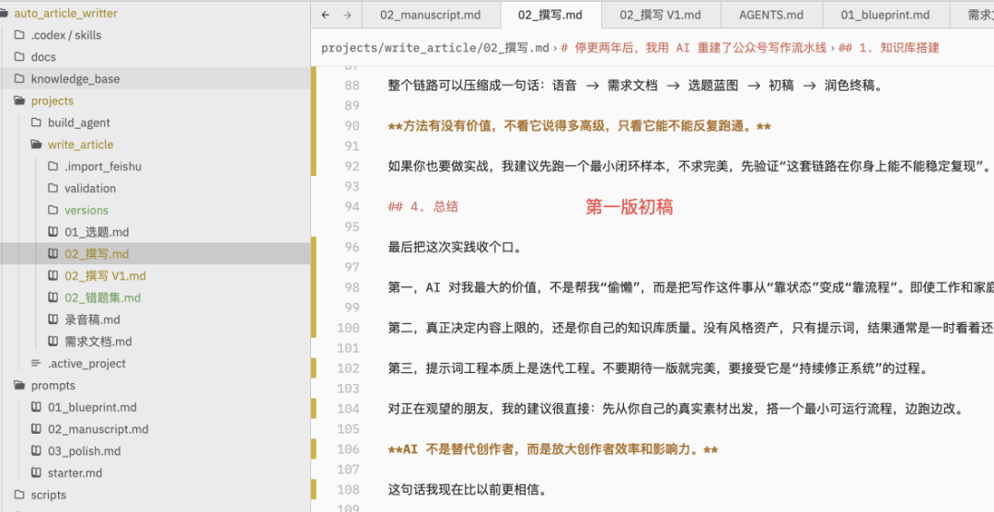Click line number 106 in gutter
This screenshot has width=994, height=512.
tap(348, 449)
